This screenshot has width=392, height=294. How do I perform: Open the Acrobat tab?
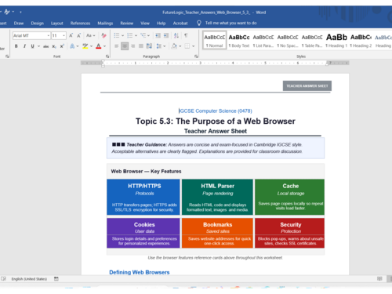coord(180,24)
